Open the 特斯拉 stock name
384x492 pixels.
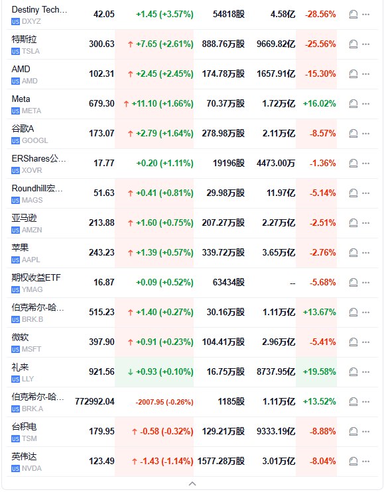click(x=24, y=39)
